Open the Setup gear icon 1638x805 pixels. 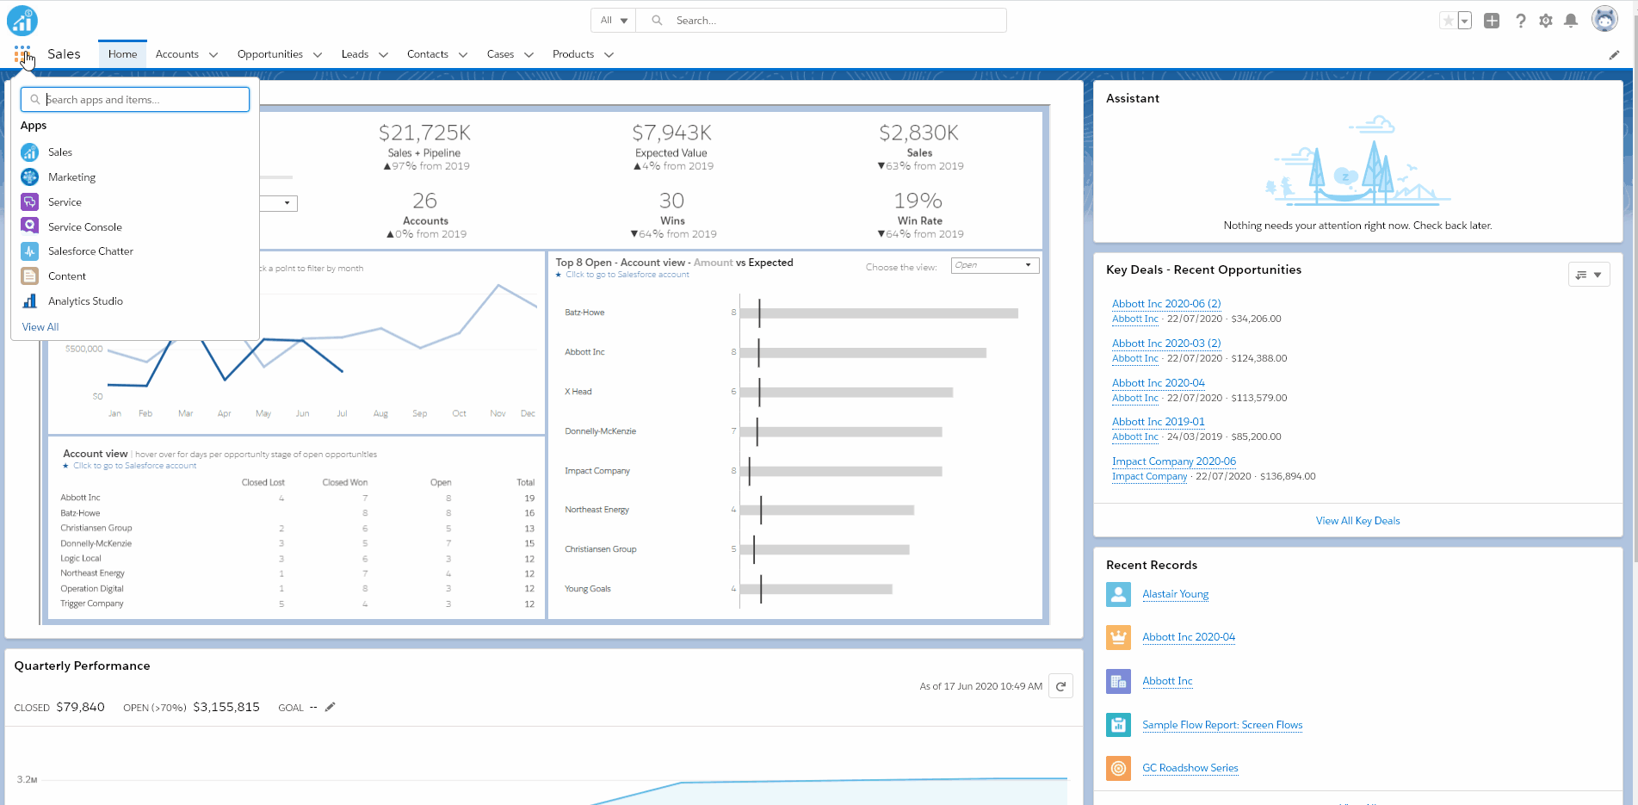click(x=1546, y=21)
